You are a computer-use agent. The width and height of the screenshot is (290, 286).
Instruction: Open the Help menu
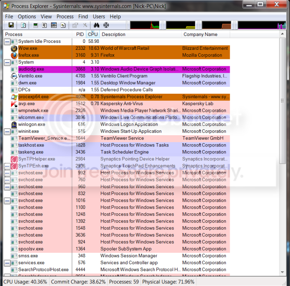click(x=115, y=16)
